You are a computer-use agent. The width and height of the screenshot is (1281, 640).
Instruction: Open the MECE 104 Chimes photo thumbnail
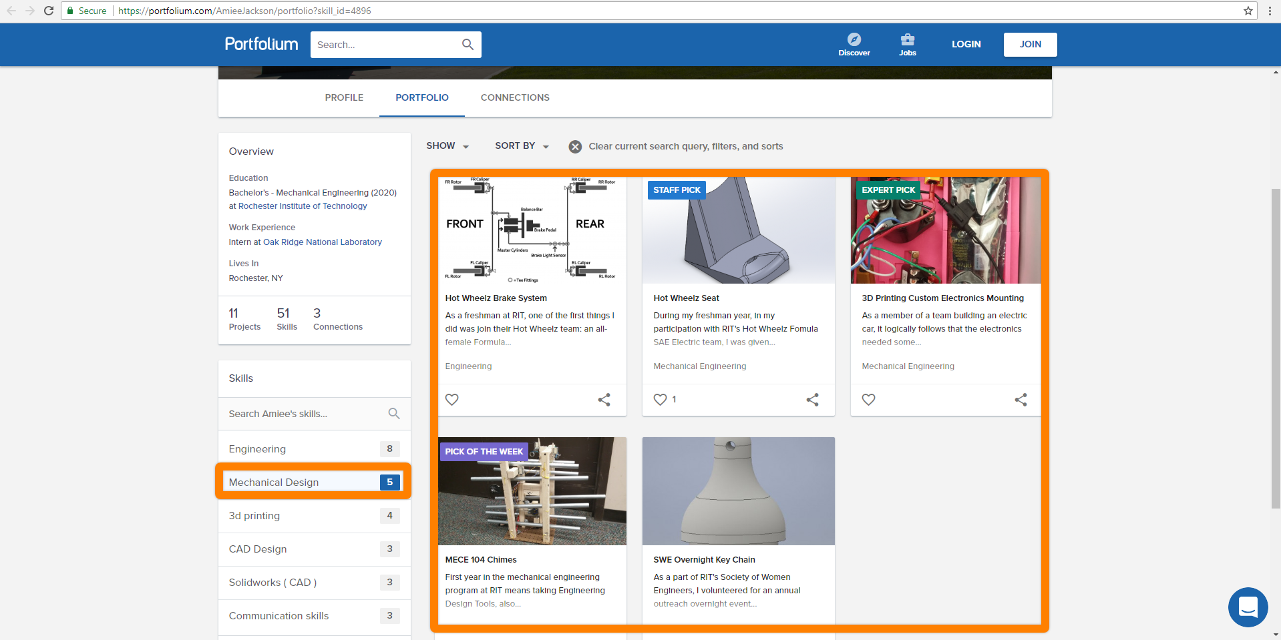532,491
